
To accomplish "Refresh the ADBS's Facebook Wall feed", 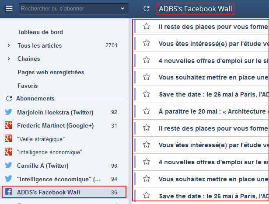I will (x=147, y=9).
